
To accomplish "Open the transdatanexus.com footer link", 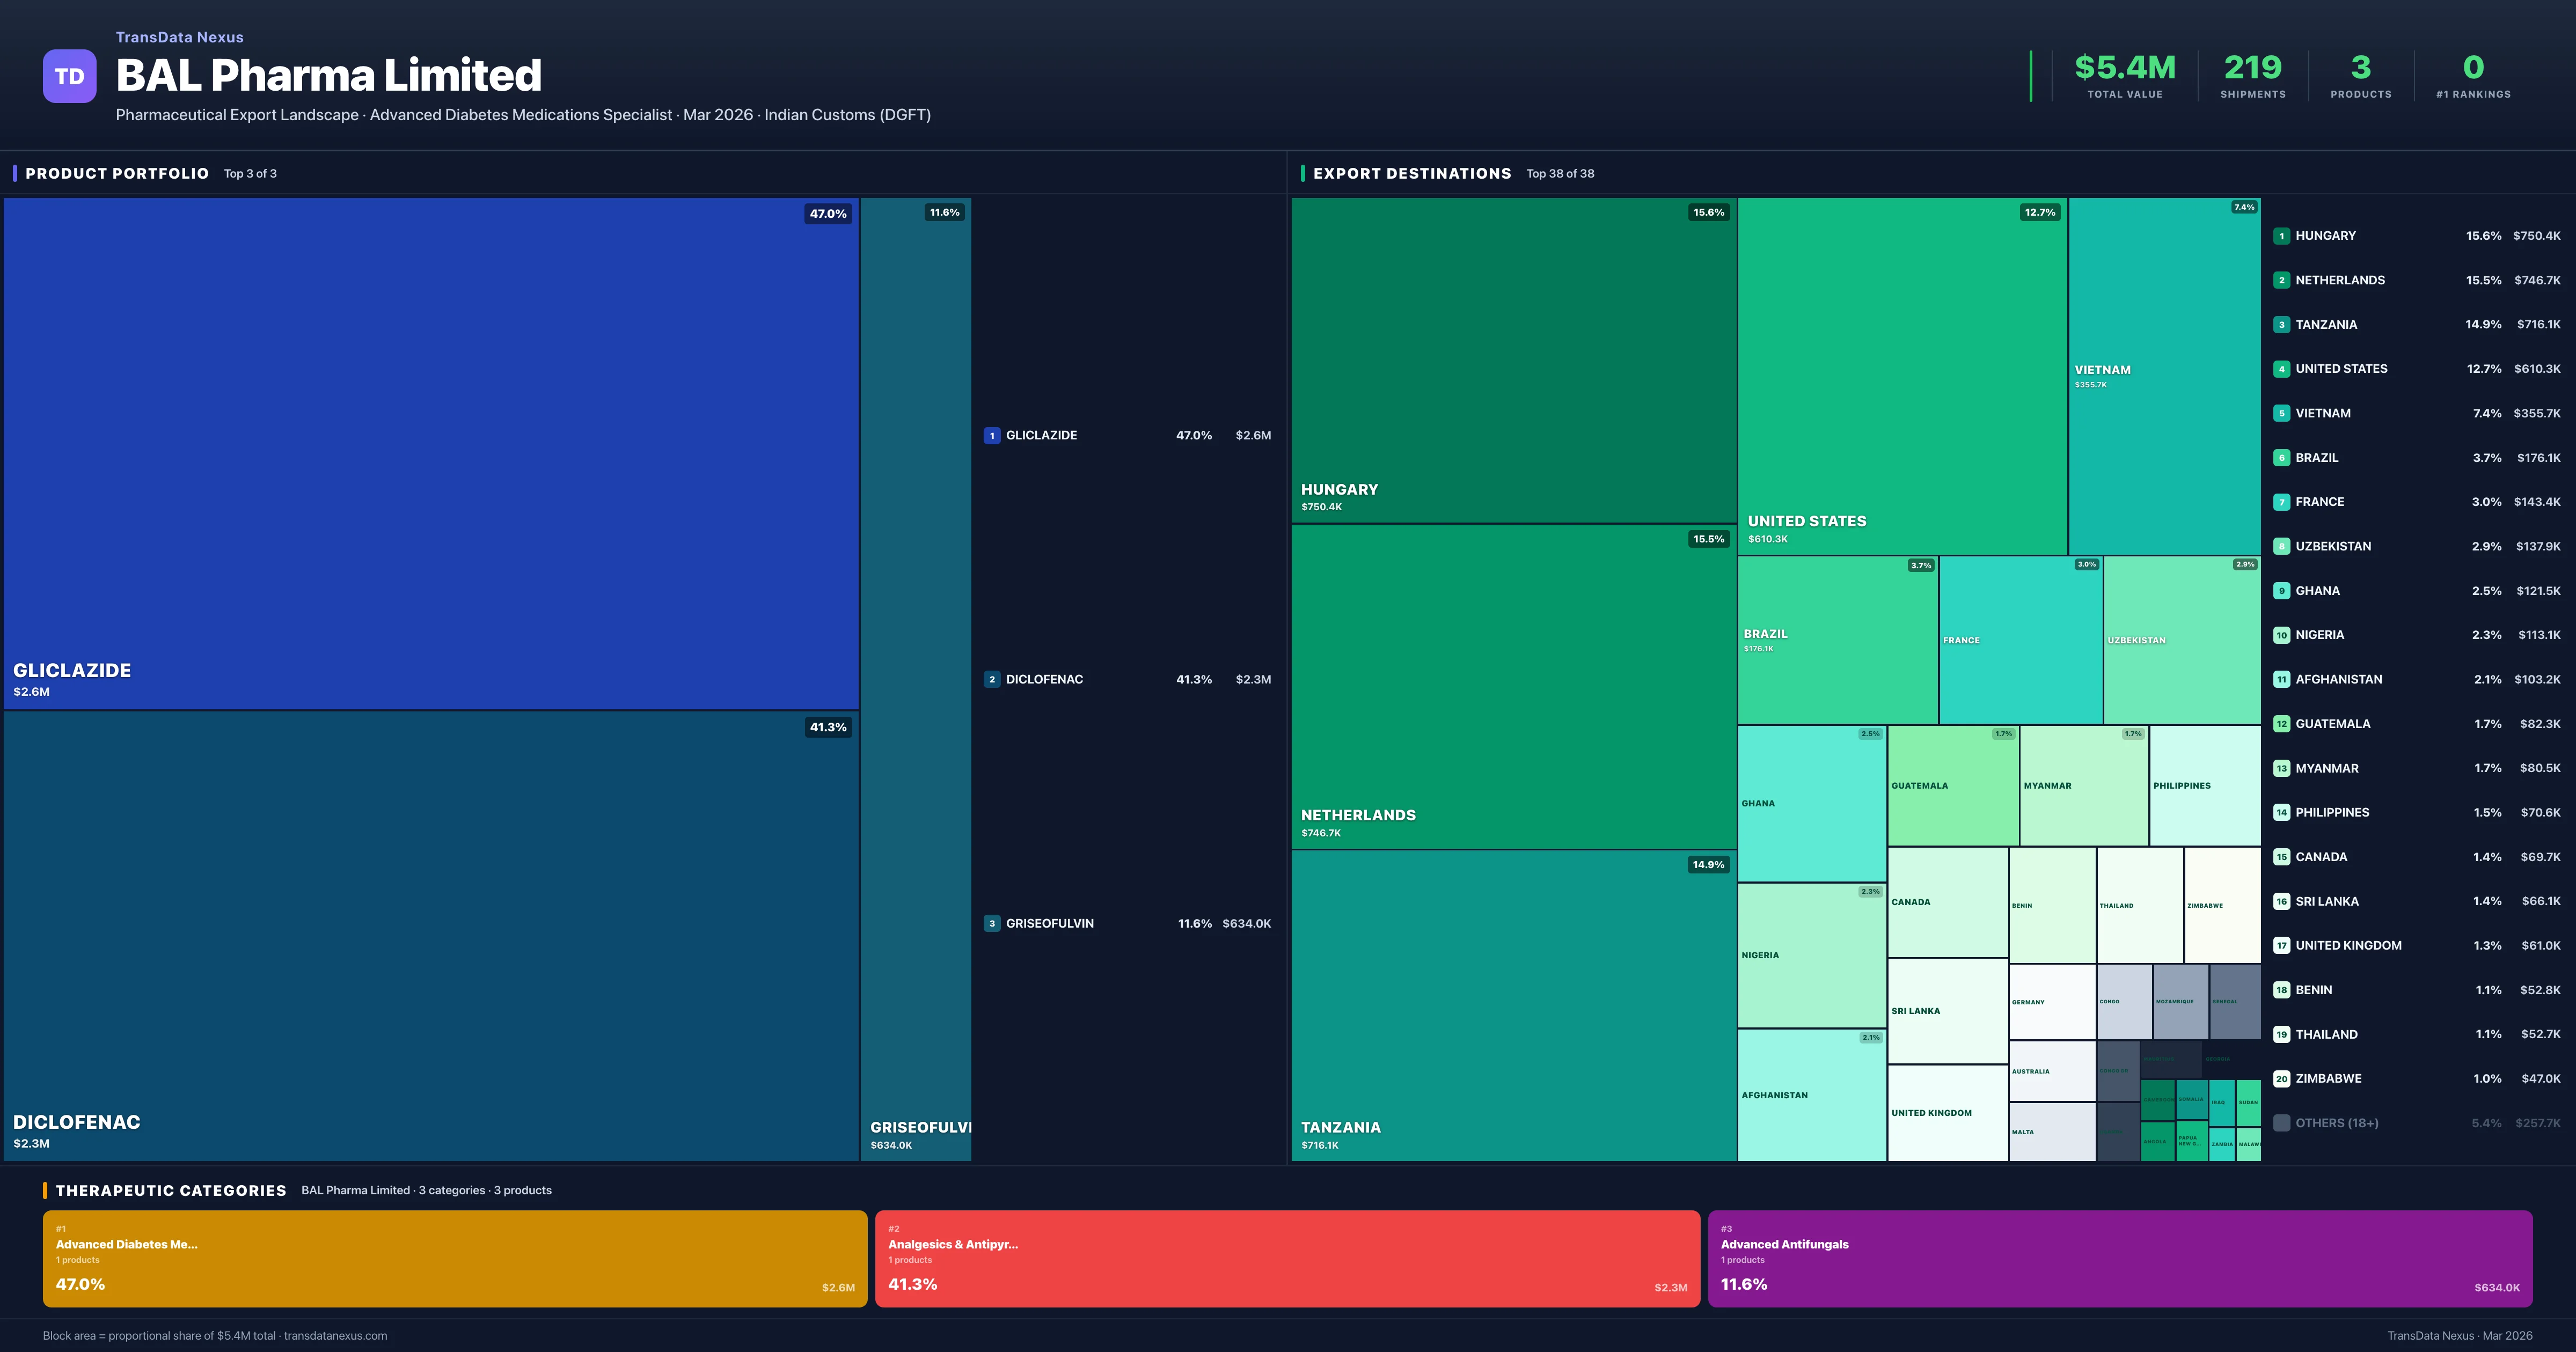I will (x=336, y=1335).
